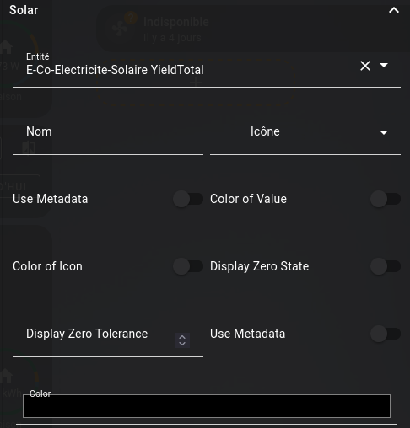Increase Display Zero Tolerance with the up arrow

pyautogui.click(x=182, y=337)
